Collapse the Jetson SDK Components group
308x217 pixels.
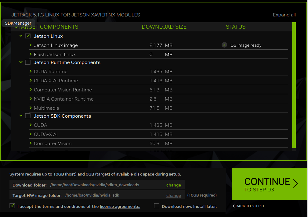tap(21, 116)
